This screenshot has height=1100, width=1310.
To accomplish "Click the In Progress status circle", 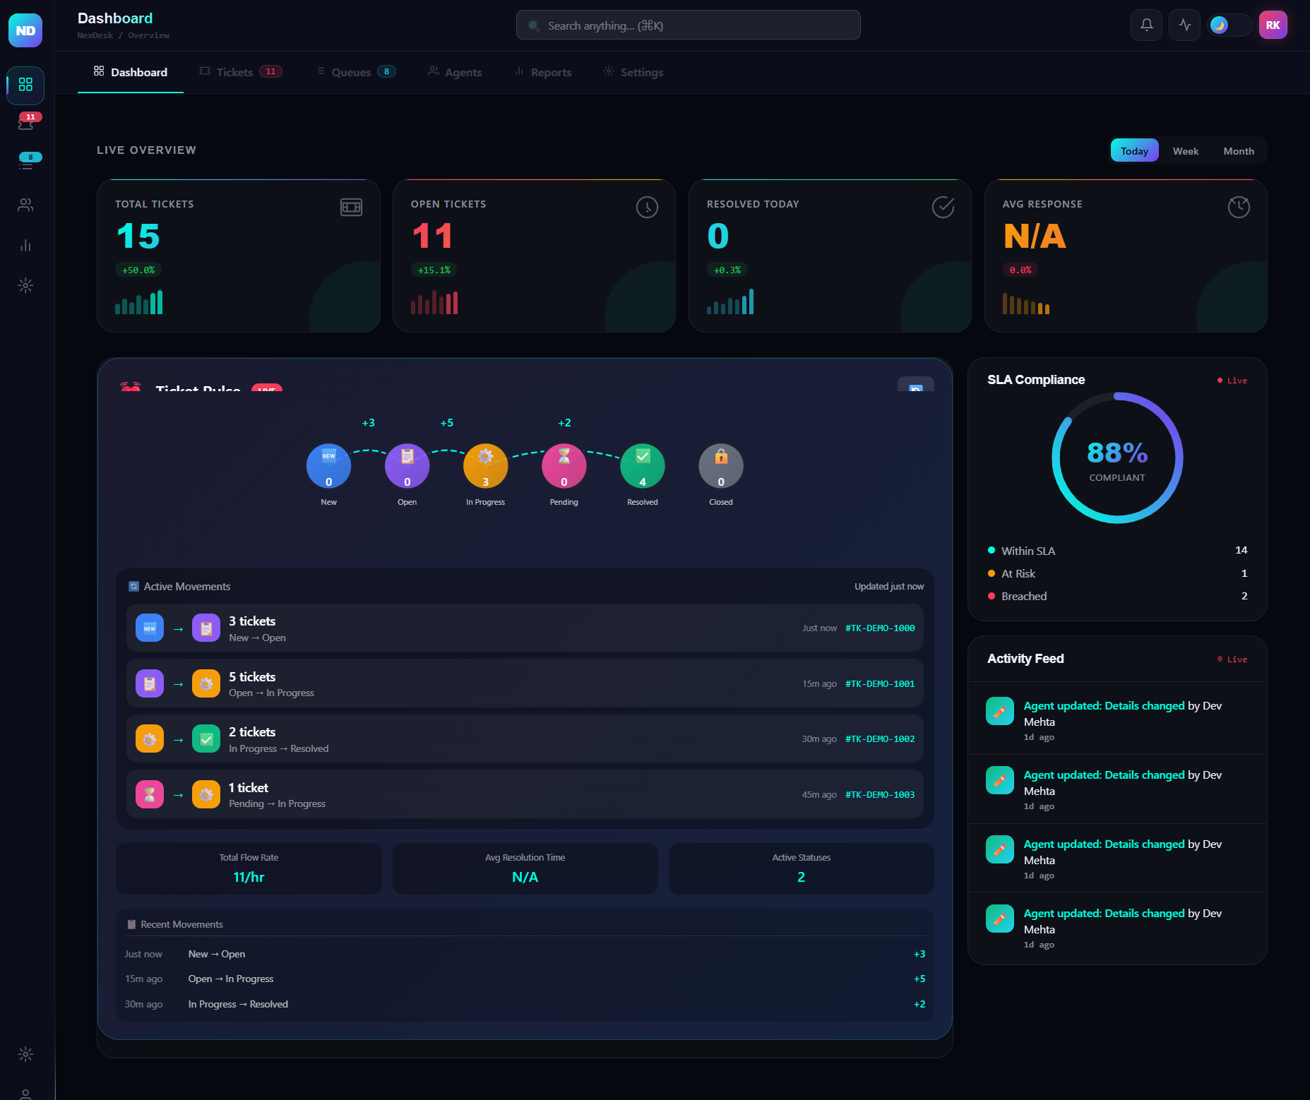I will tap(485, 466).
